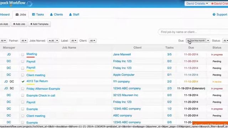Image resolution: width=228 pixels, height=128 pixels.
Task: Sort by Manager column header
Action: point(9,48)
